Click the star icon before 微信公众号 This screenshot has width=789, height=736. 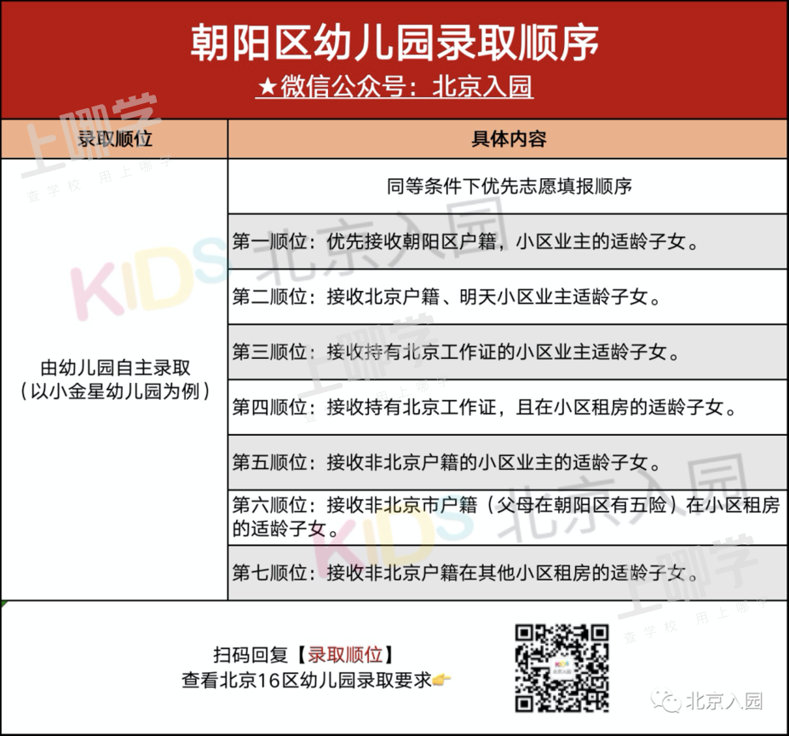(x=265, y=87)
